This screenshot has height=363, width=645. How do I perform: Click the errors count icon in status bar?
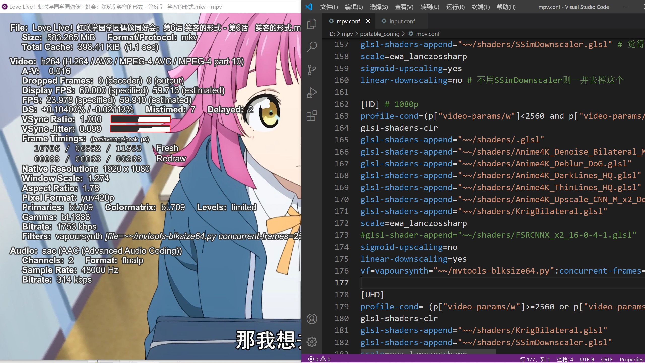[311, 359]
